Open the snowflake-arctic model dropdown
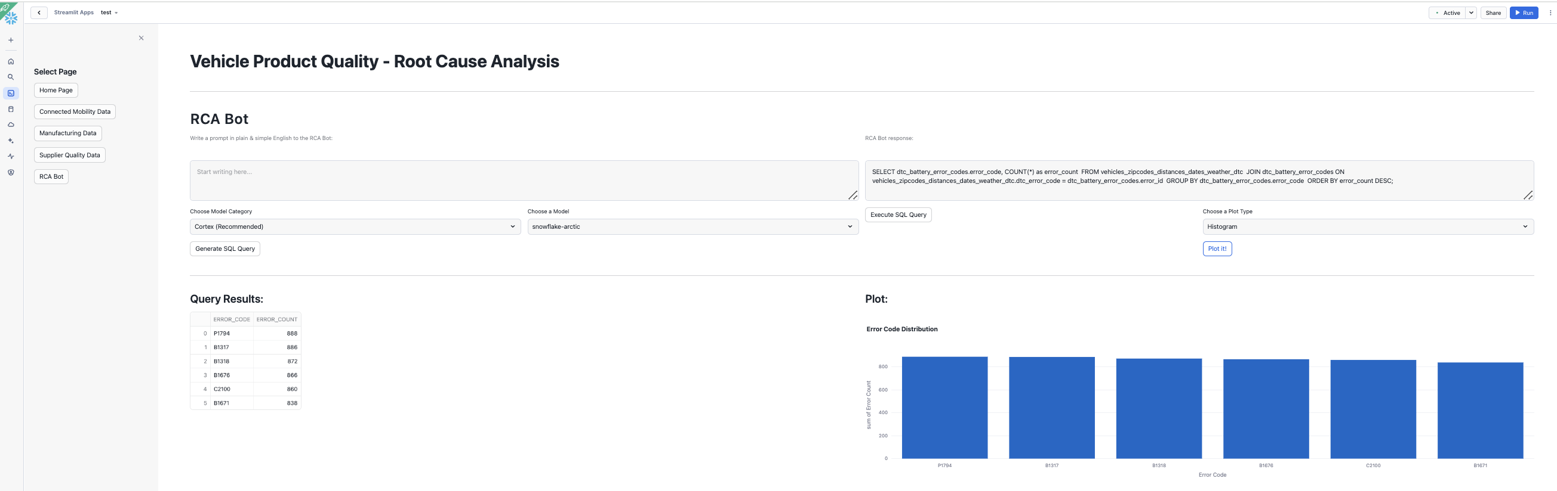This screenshot has width=1557, height=491. pos(692,227)
